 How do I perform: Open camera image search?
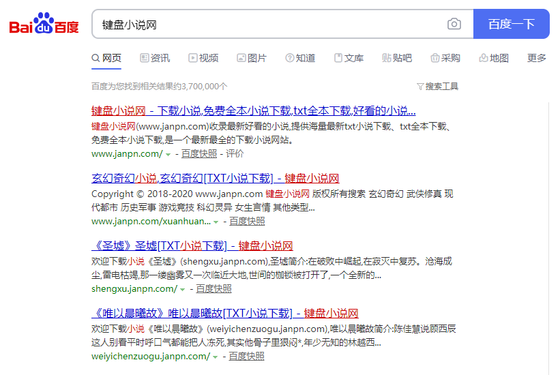point(454,24)
